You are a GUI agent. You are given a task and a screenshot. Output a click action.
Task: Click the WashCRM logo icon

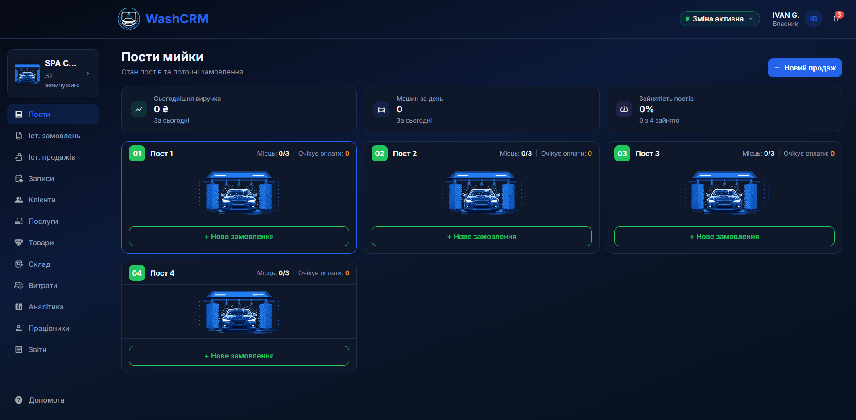point(129,19)
